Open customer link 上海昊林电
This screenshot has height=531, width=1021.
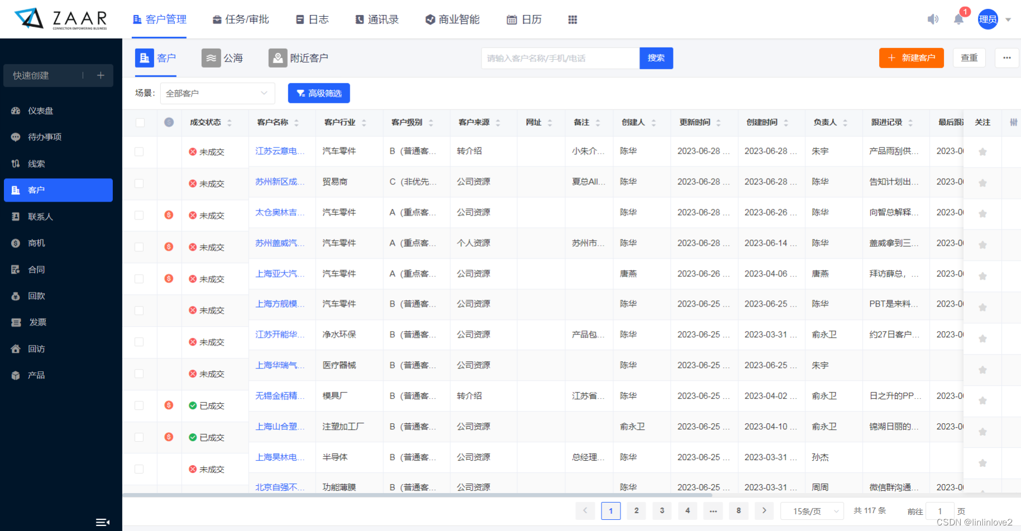click(x=280, y=457)
